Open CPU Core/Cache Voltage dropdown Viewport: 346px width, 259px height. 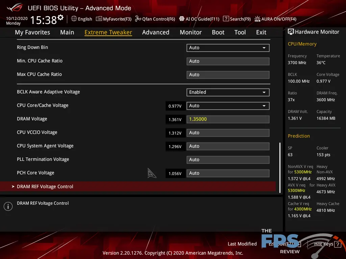pyautogui.click(x=228, y=106)
